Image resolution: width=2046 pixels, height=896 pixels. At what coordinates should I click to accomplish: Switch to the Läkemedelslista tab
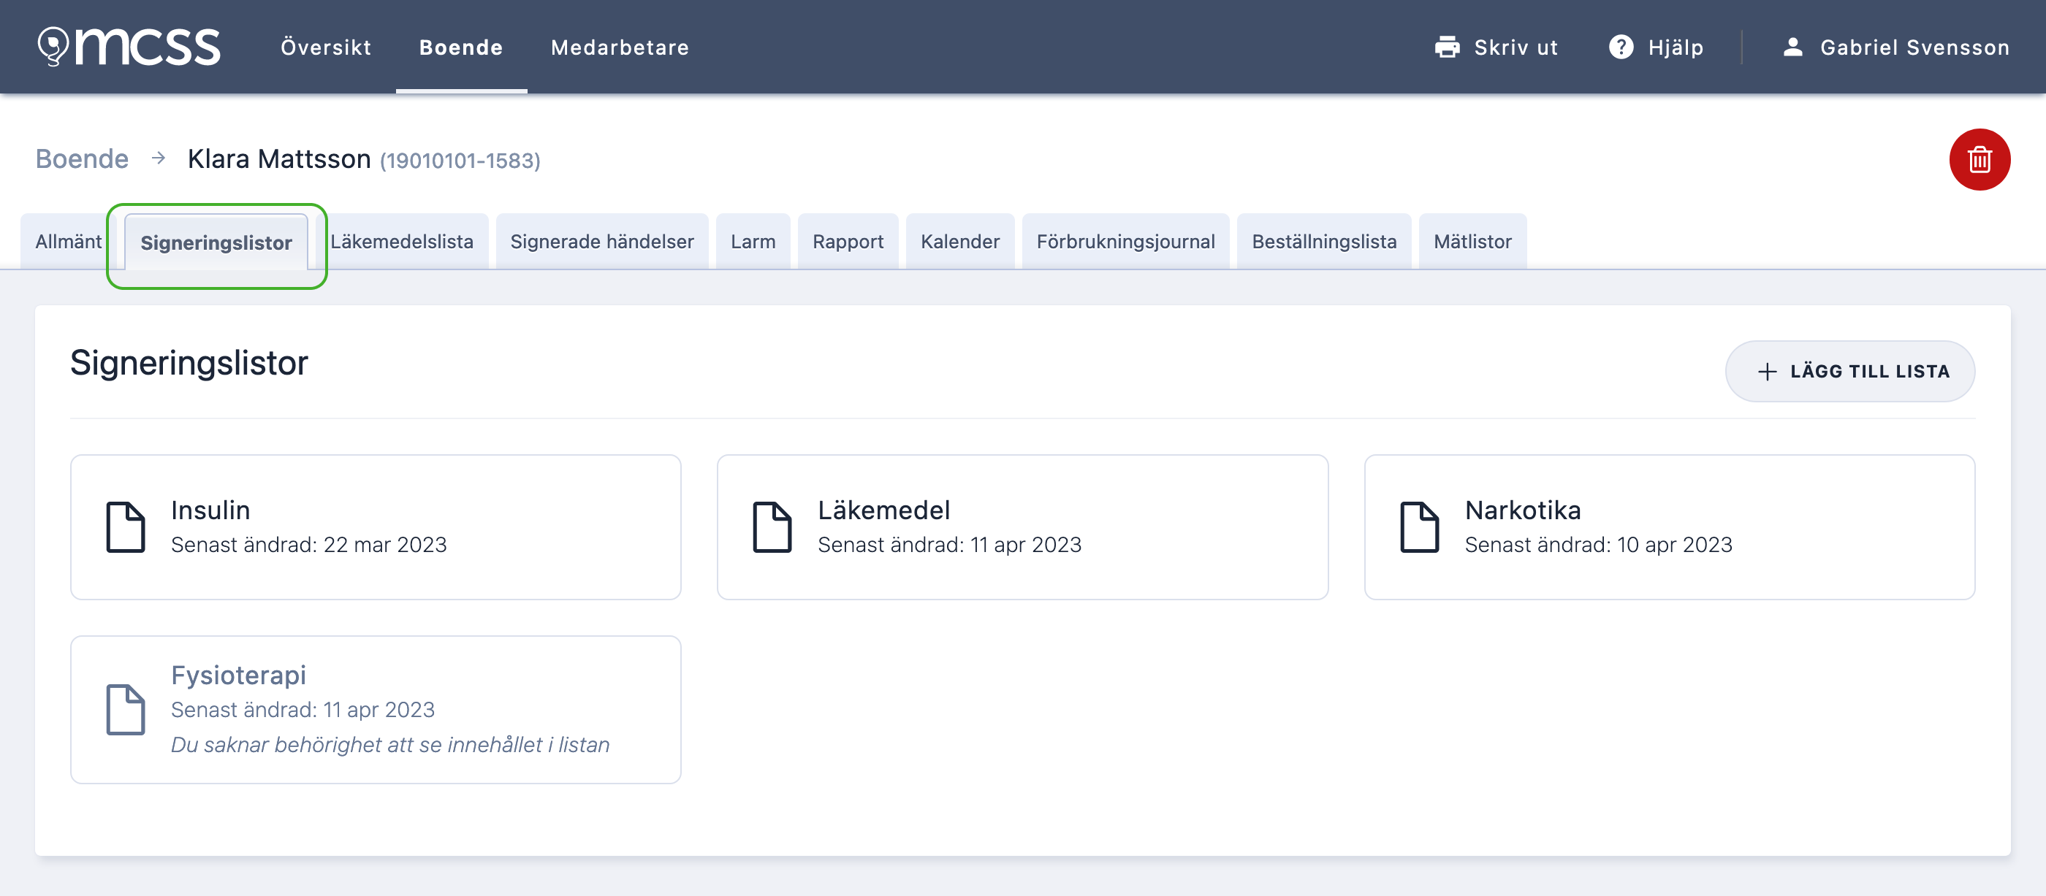(403, 241)
